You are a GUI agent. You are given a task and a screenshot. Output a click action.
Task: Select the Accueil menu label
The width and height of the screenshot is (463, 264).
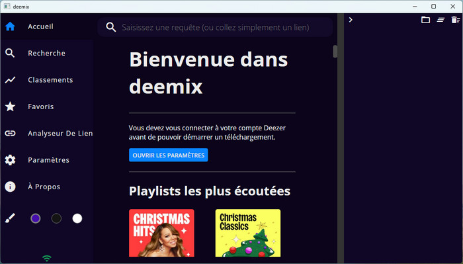tap(41, 26)
